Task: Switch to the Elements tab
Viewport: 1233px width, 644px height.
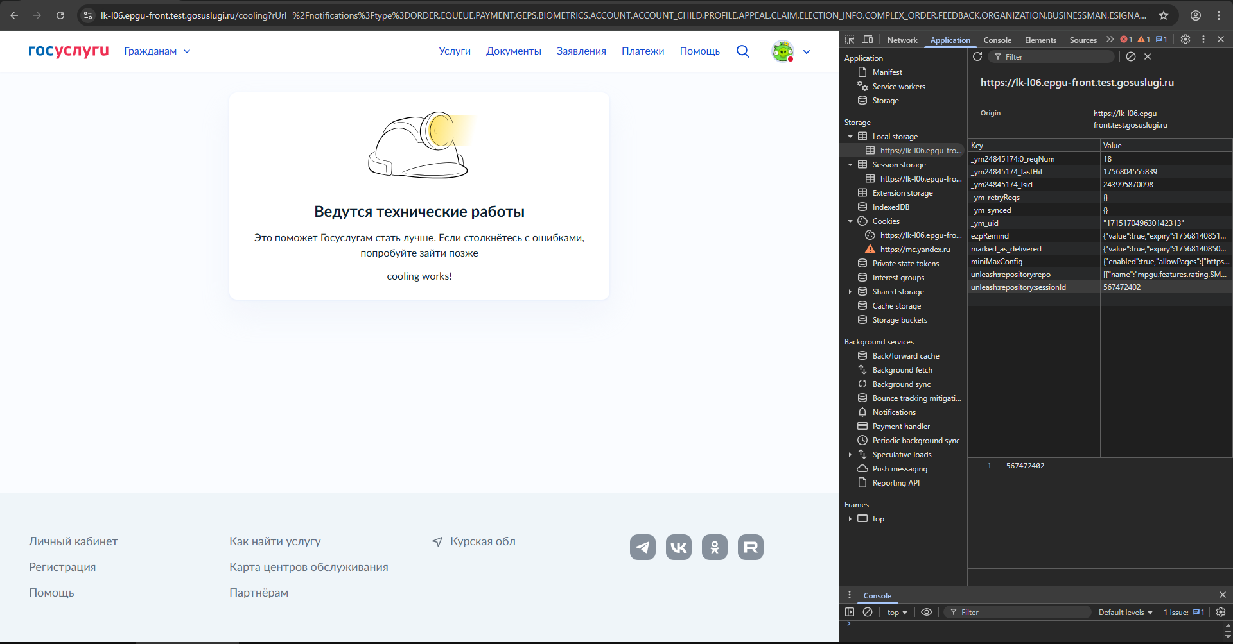Action: (1040, 40)
